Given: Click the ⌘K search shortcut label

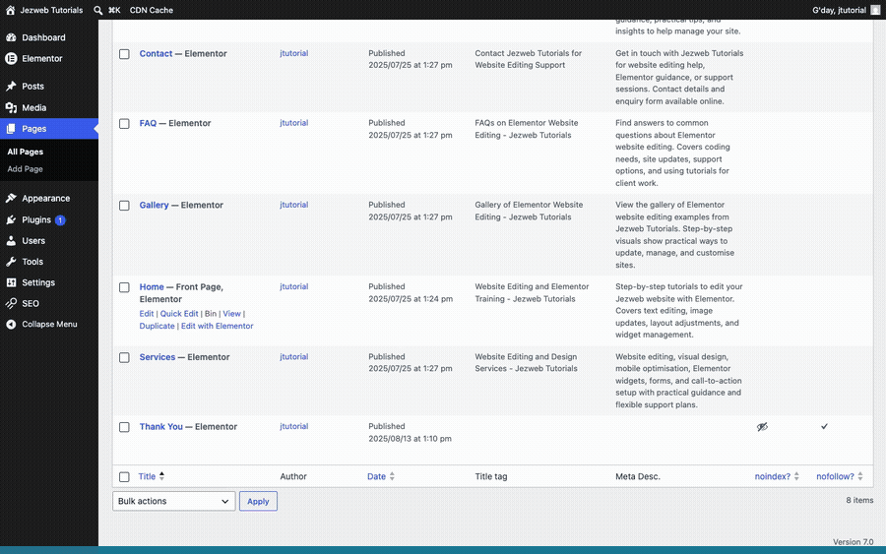Looking at the screenshot, I should click(114, 10).
